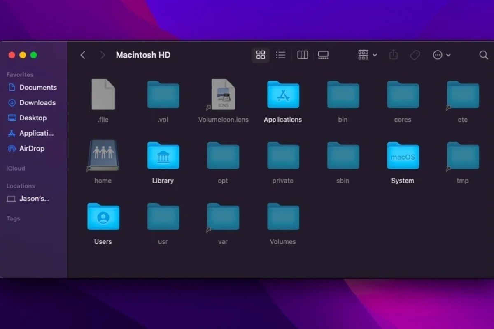The height and width of the screenshot is (329, 494).
Task: Select the Library folder icon
Action: (163, 155)
